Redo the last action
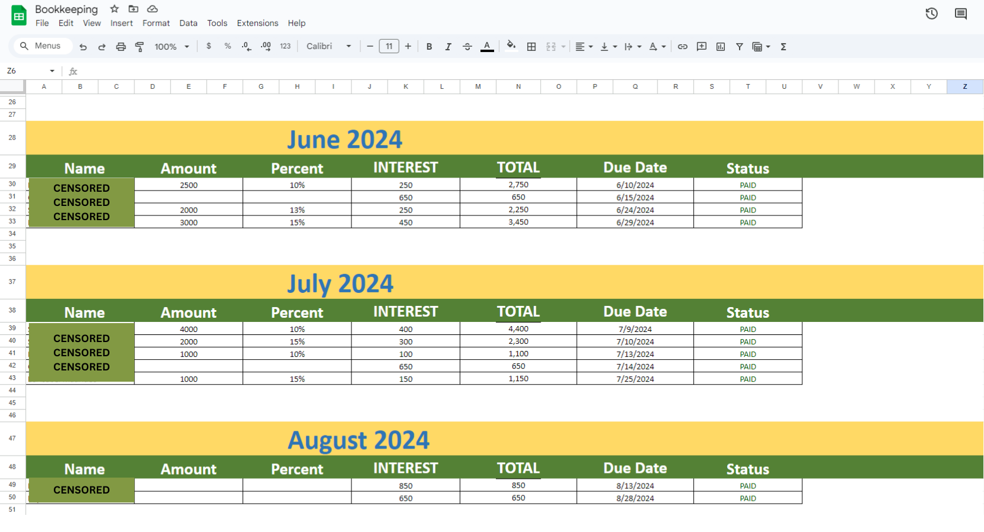This screenshot has width=984, height=532. [x=102, y=47]
